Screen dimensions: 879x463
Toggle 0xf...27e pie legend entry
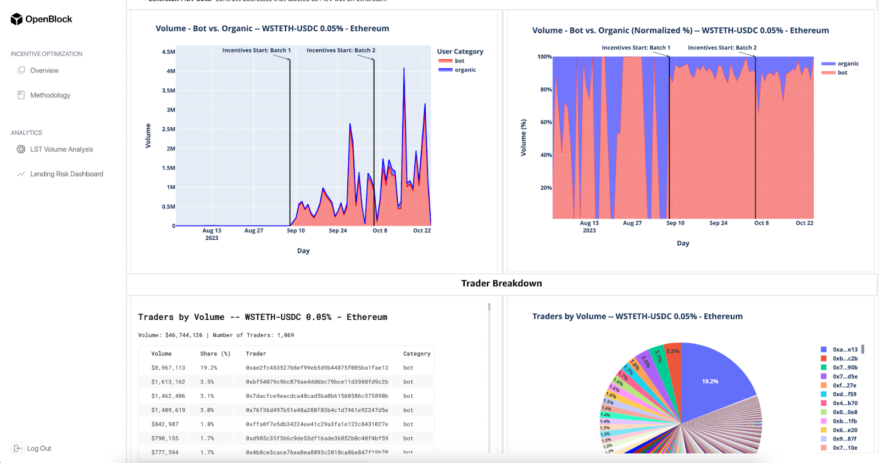point(838,385)
